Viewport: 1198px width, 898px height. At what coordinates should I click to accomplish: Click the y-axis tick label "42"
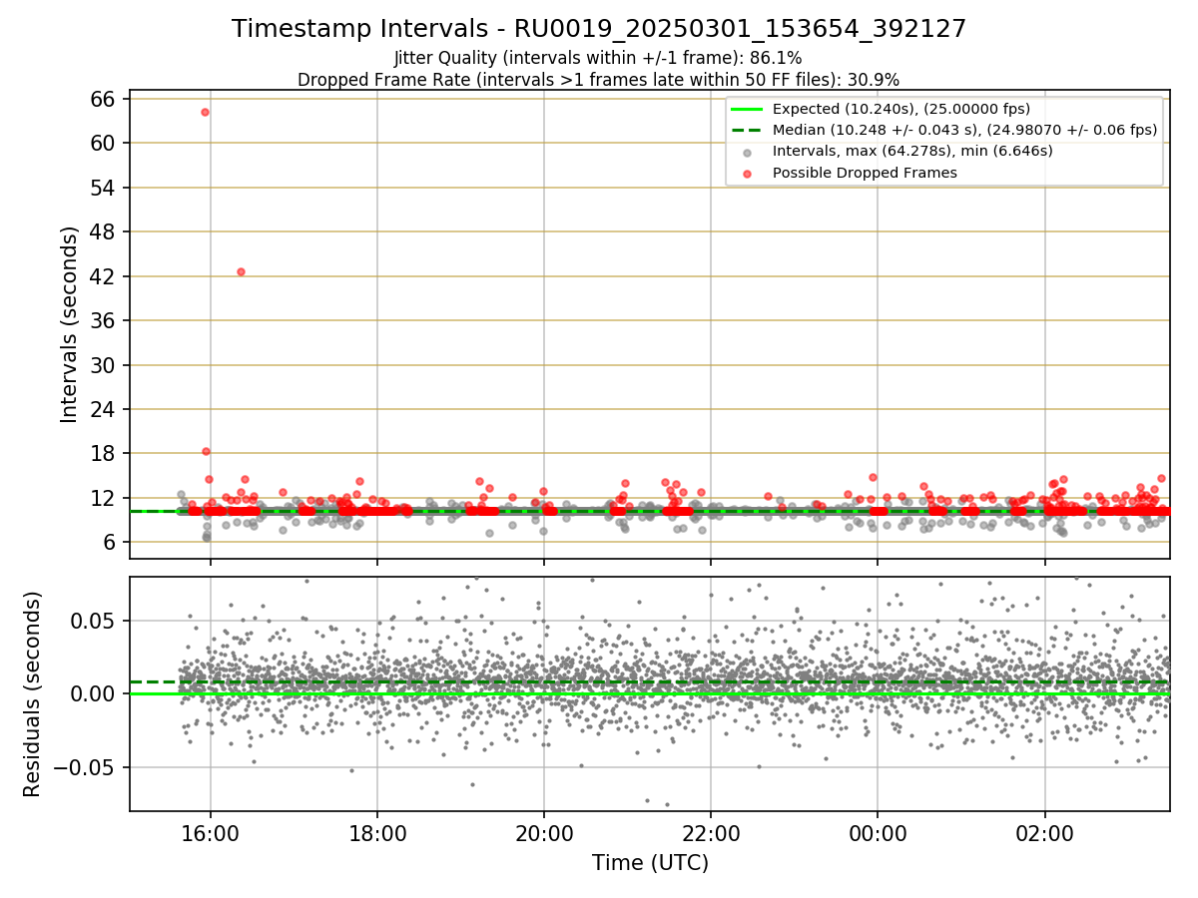point(104,276)
